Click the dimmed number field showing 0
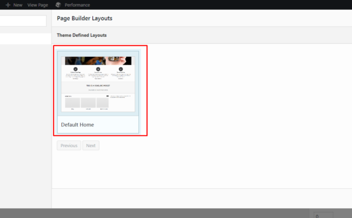This screenshot has height=218, width=352. click(323, 216)
